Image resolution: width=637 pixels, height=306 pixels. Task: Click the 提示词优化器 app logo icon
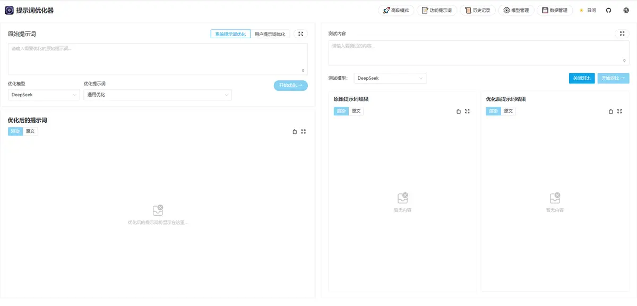(9, 10)
